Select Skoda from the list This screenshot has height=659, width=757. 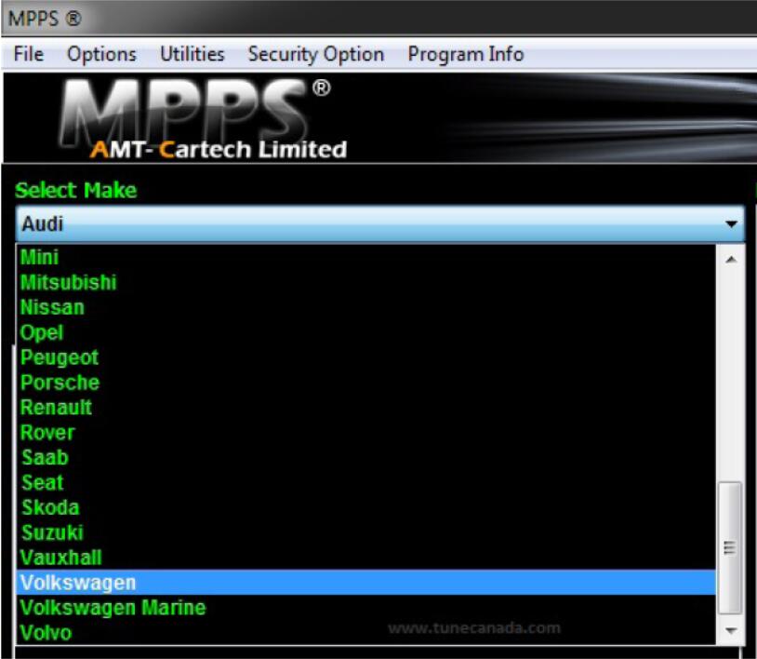point(366,508)
